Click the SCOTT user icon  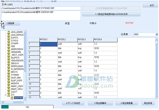tap(9, 92)
